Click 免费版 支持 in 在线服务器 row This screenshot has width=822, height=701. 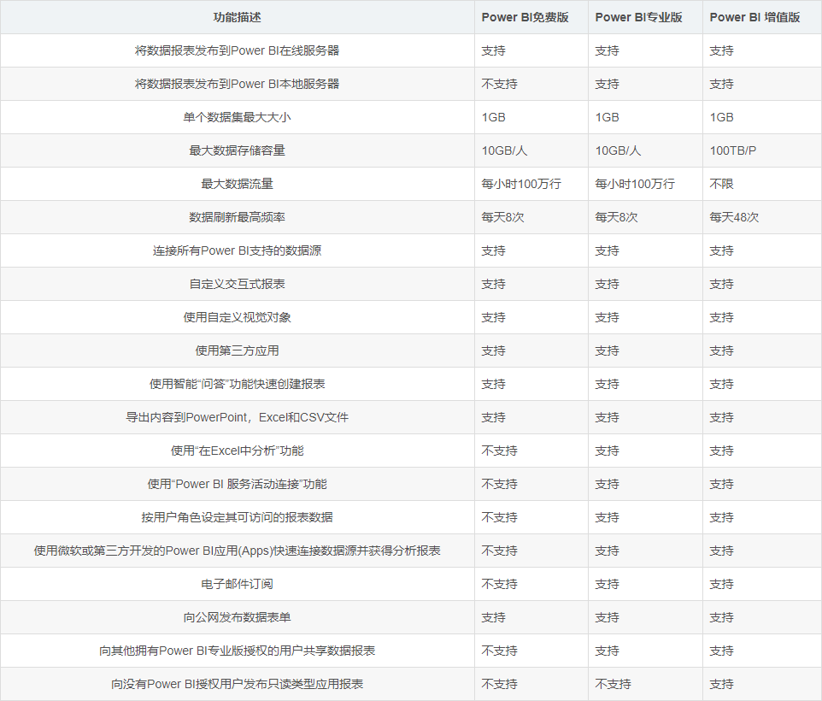[x=493, y=50]
